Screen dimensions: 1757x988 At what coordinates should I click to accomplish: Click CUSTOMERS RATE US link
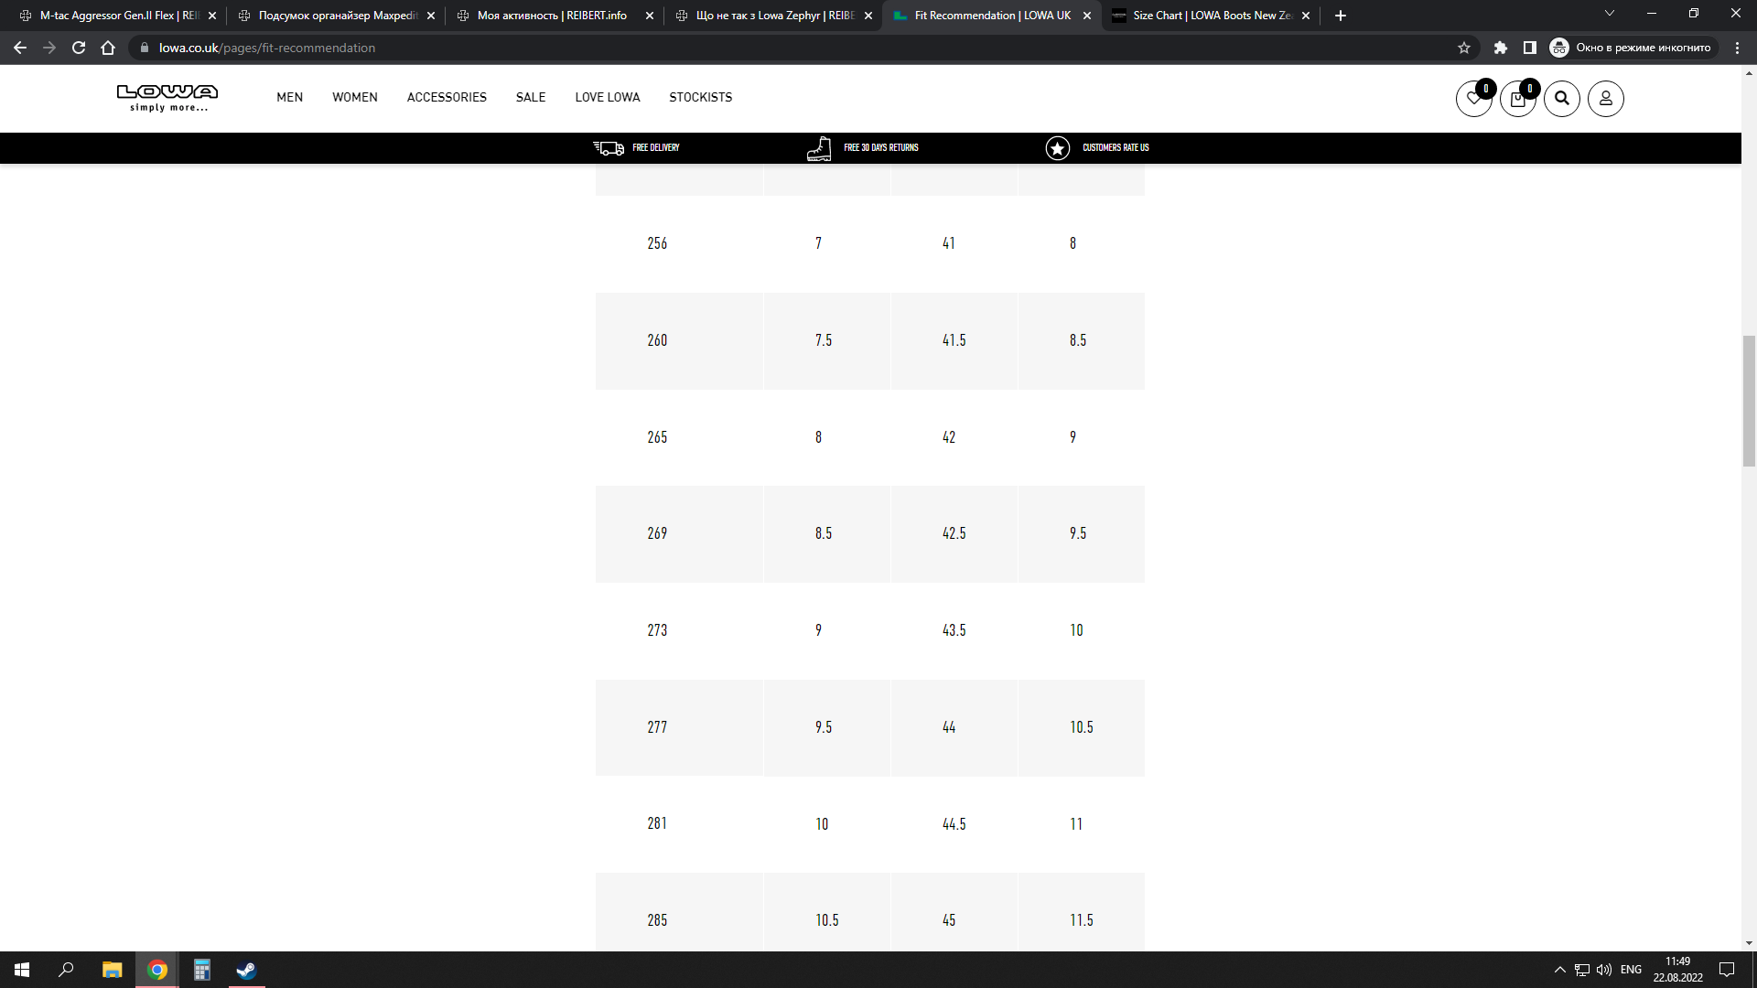[1115, 147]
